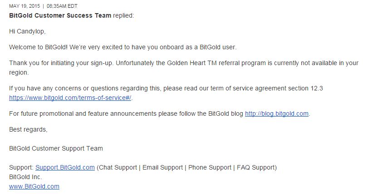This screenshot has height=194, width=378.
Task: Visit the blog.bitgold.com link
Action: click(277, 114)
